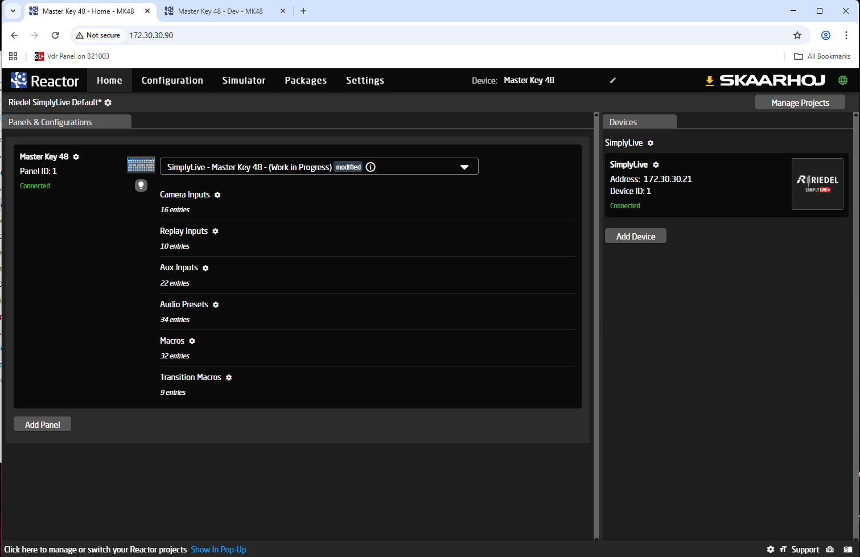The width and height of the screenshot is (860, 557).
Task: Open Macros gear settings
Action: (x=192, y=341)
